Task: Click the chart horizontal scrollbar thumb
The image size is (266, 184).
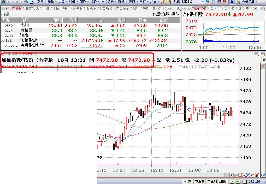Action: [227, 175]
